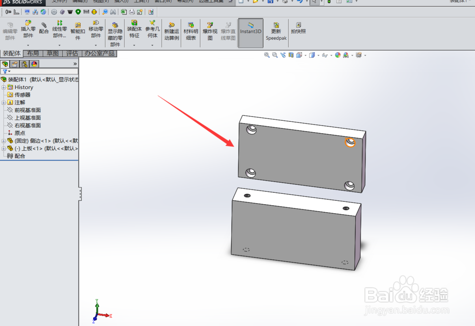Open the 视图(V) menu

(100, 2)
